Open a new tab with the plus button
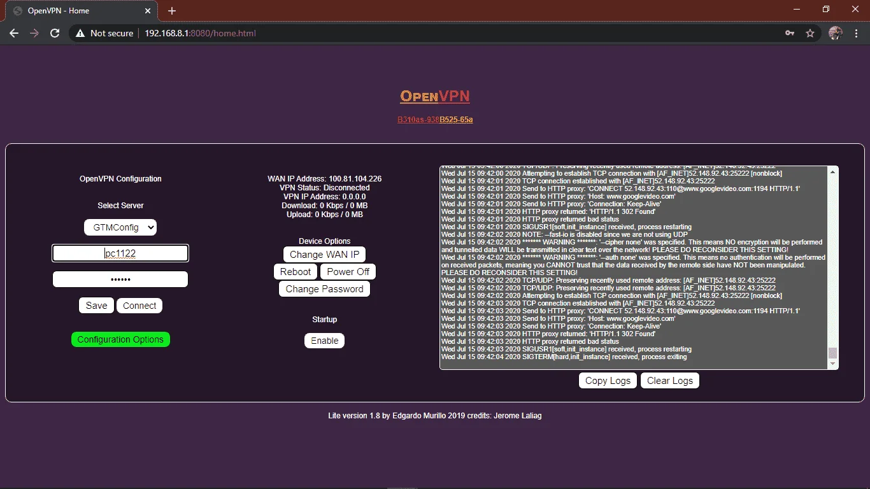 coord(172,11)
